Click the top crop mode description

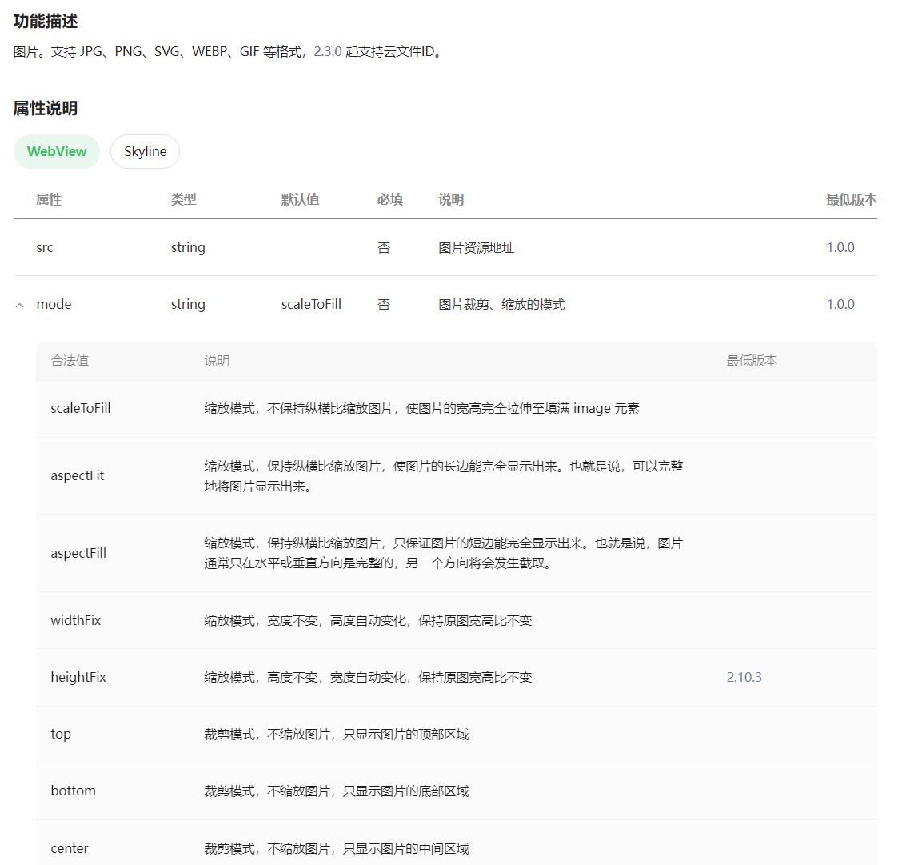coord(337,735)
